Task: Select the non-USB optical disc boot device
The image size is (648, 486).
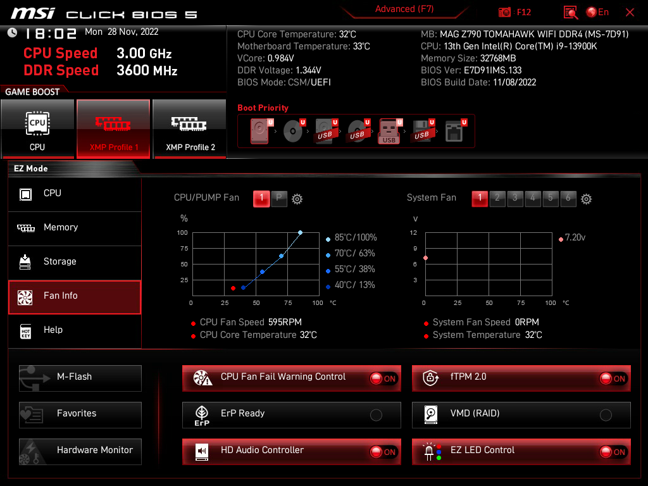Action: (294, 130)
